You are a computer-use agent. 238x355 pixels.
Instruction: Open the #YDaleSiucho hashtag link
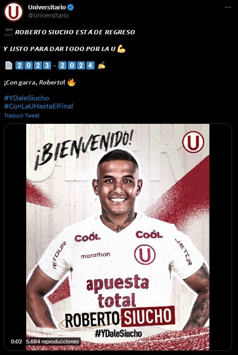pyautogui.click(x=27, y=98)
